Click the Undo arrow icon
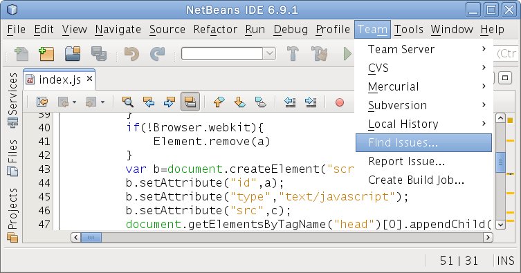The width and height of the screenshot is (521, 273). pos(131,53)
